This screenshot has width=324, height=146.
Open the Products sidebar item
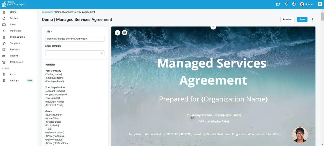(15, 49)
